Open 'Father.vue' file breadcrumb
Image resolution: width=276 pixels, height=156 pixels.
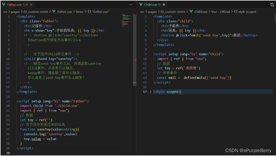tap(65, 12)
